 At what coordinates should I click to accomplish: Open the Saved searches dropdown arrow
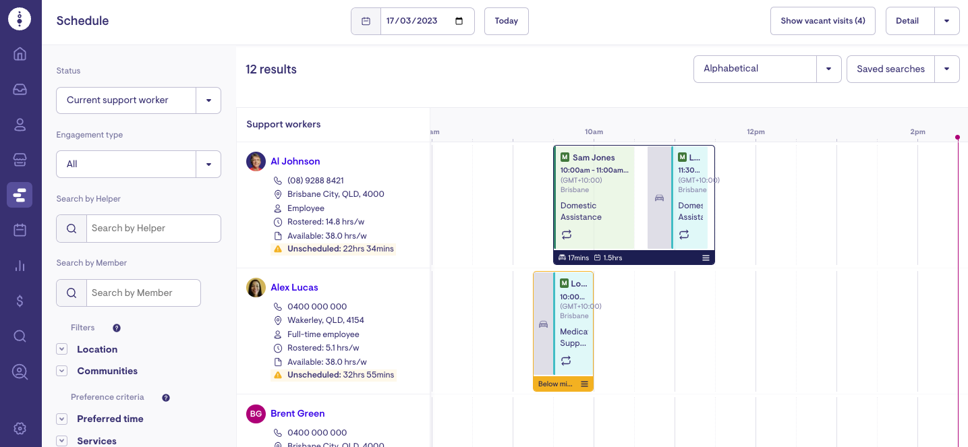pos(946,69)
